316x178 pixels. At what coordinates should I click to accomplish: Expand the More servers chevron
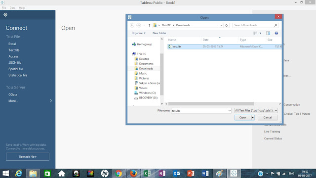point(51,101)
